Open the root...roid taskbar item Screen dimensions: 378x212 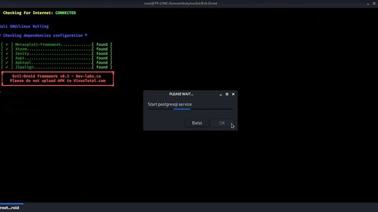tap(9, 207)
